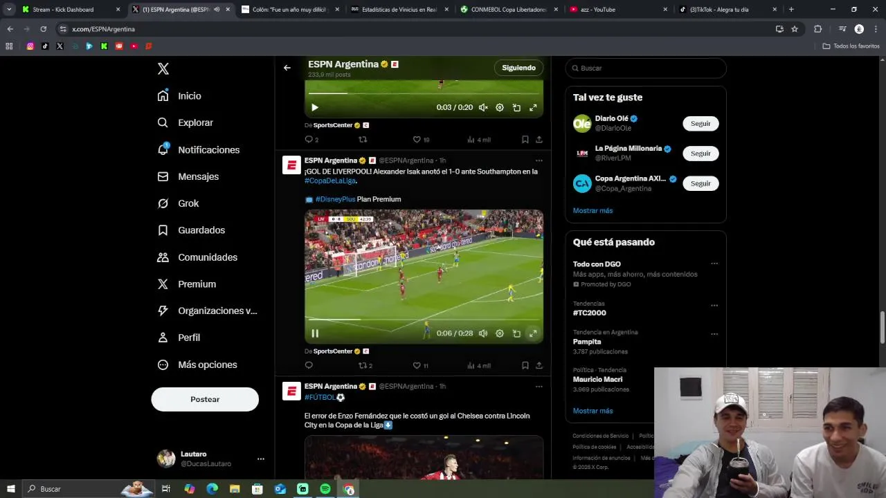Open options for the Pampita trend

(x=714, y=334)
